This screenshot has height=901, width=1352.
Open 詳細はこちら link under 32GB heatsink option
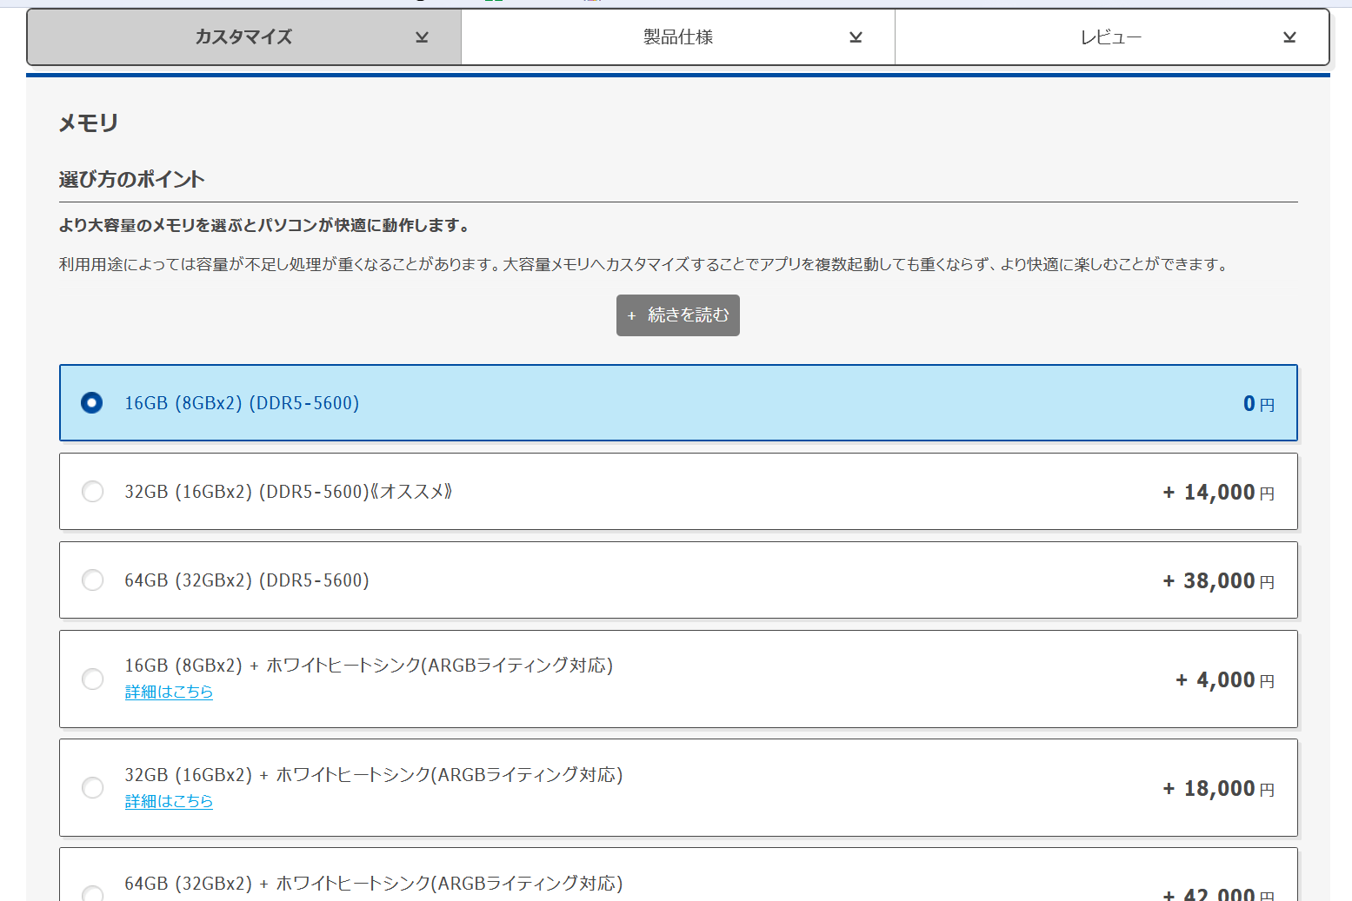(169, 801)
